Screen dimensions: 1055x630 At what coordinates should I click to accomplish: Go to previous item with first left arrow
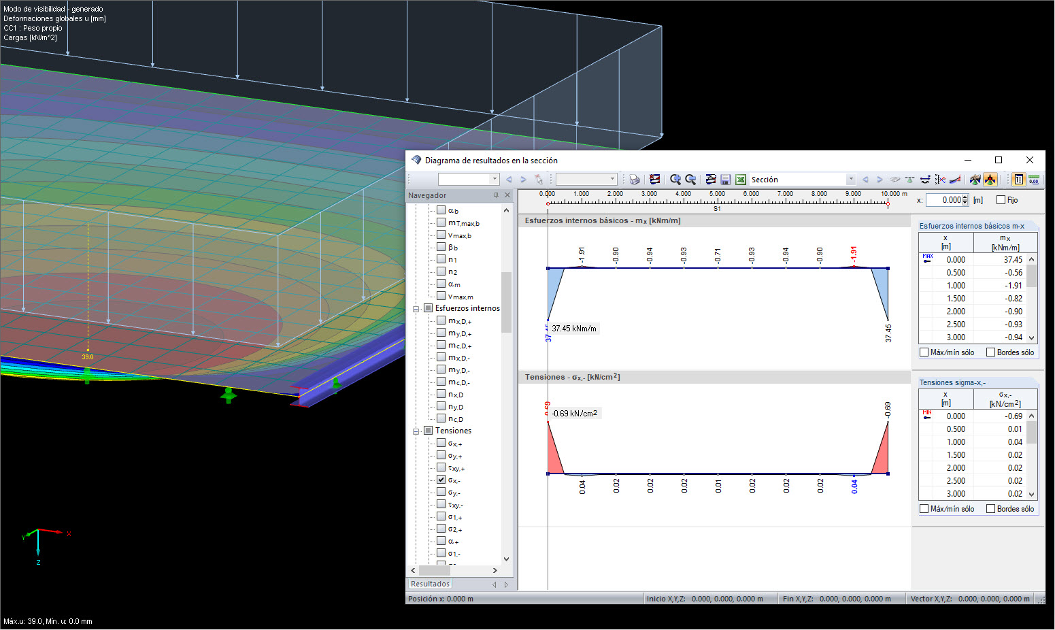coord(509,180)
